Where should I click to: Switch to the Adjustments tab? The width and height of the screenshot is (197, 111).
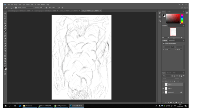tap(171, 40)
